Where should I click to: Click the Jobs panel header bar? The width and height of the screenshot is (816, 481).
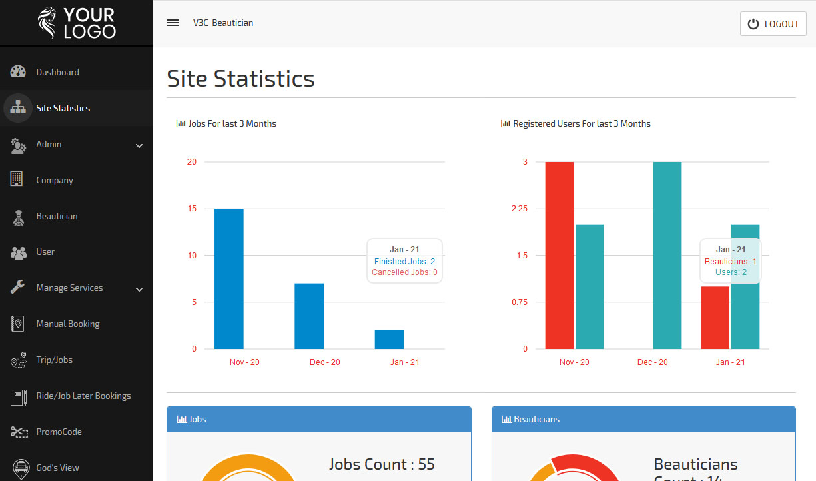tap(319, 419)
